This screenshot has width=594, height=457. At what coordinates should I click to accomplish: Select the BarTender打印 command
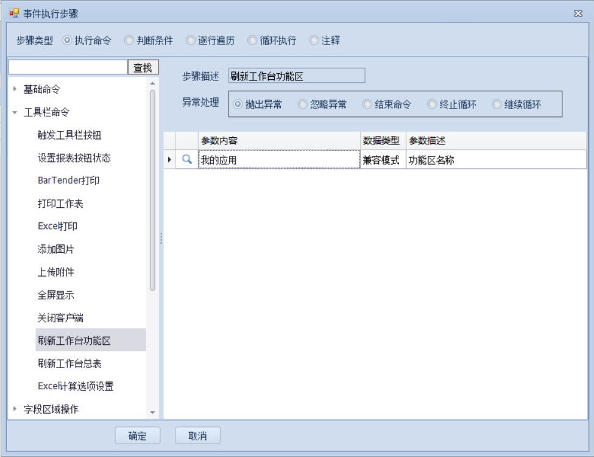(x=68, y=181)
